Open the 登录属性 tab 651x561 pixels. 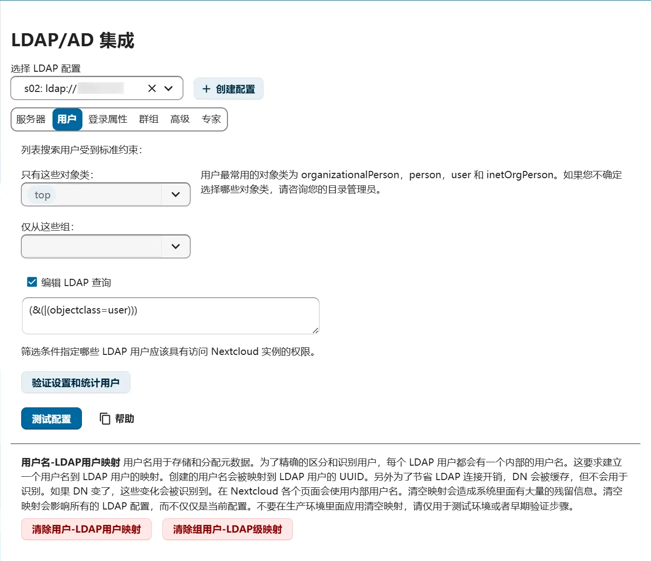pos(107,119)
